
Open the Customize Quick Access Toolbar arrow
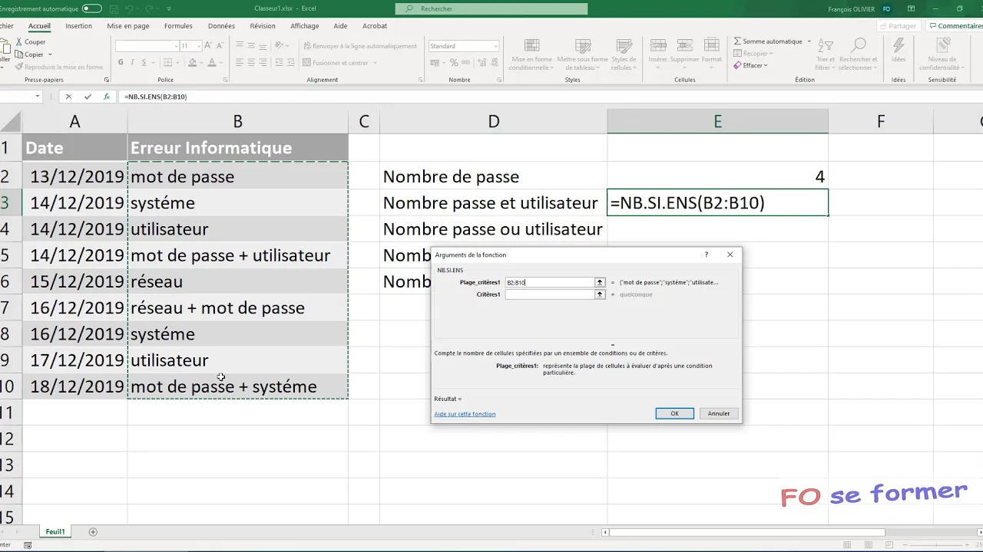click(170, 9)
